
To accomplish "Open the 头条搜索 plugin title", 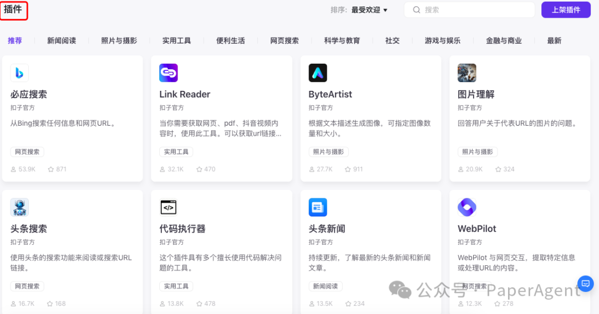I will pos(29,229).
